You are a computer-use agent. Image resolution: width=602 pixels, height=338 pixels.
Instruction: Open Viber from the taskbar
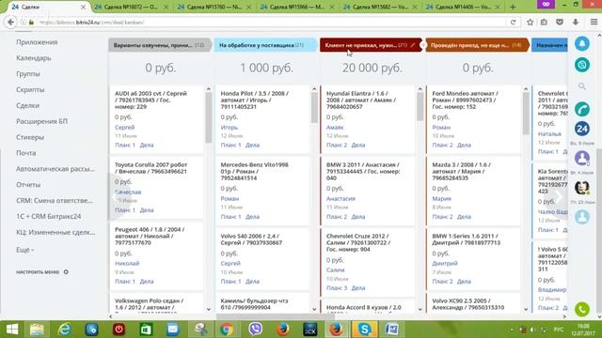[255, 330]
